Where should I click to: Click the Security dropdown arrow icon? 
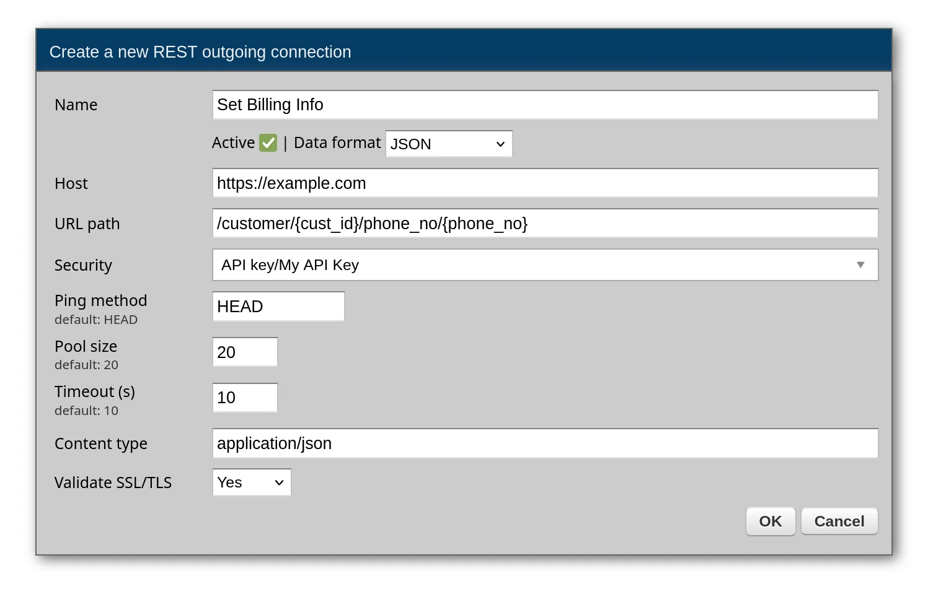coord(860,265)
